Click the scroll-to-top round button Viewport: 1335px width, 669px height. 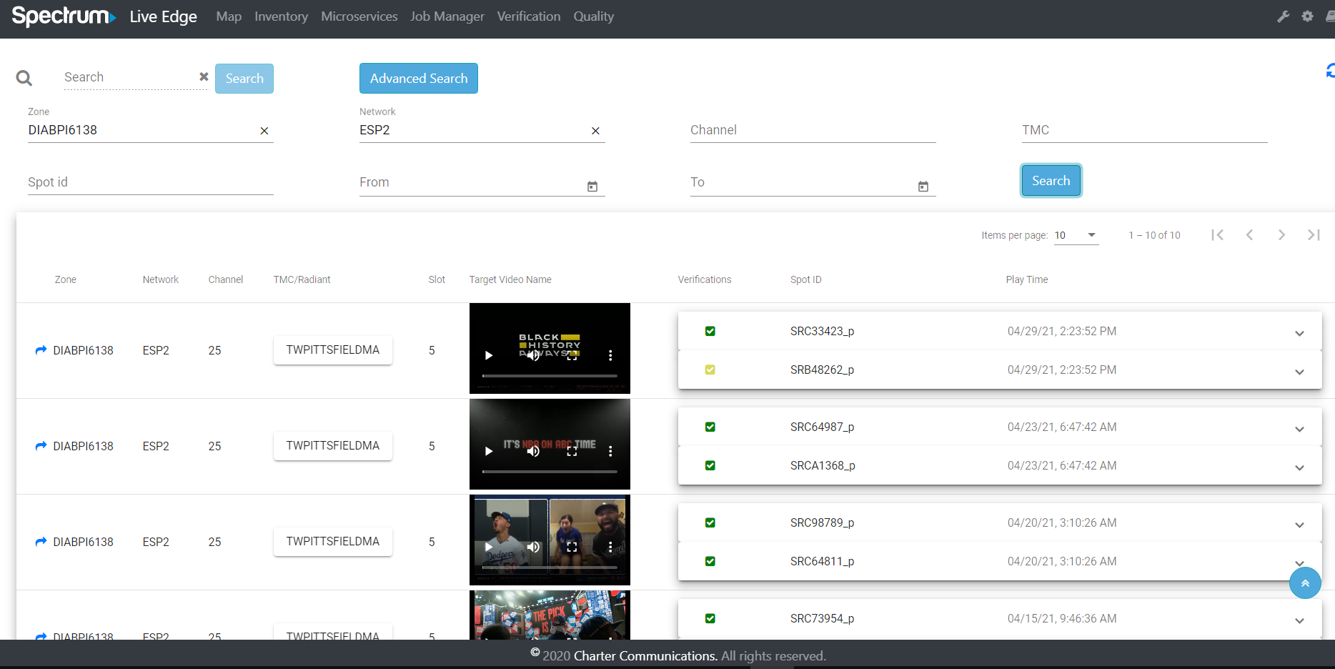tap(1305, 583)
